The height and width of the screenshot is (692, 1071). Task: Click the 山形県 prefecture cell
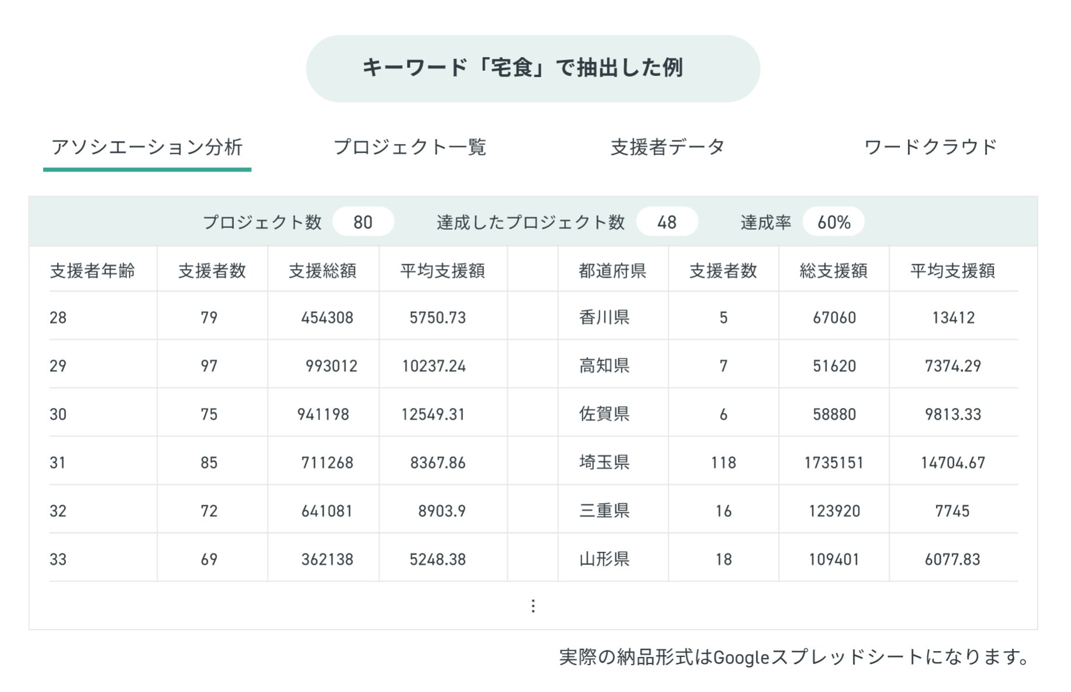click(x=604, y=559)
